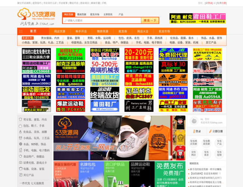The width and height of the screenshot is (243, 187).
Task: Click the icon beside 其它产品 in sidebar
Action: tap(20, 175)
